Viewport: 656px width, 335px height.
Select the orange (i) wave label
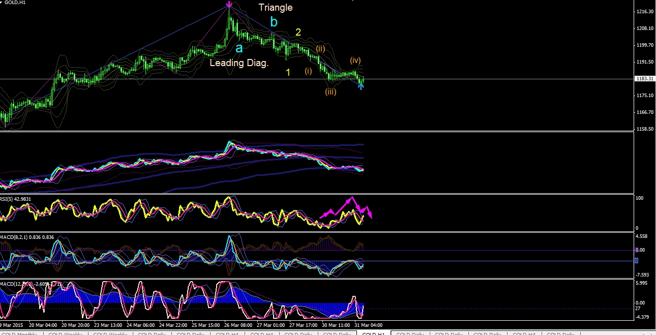pos(308,71)
